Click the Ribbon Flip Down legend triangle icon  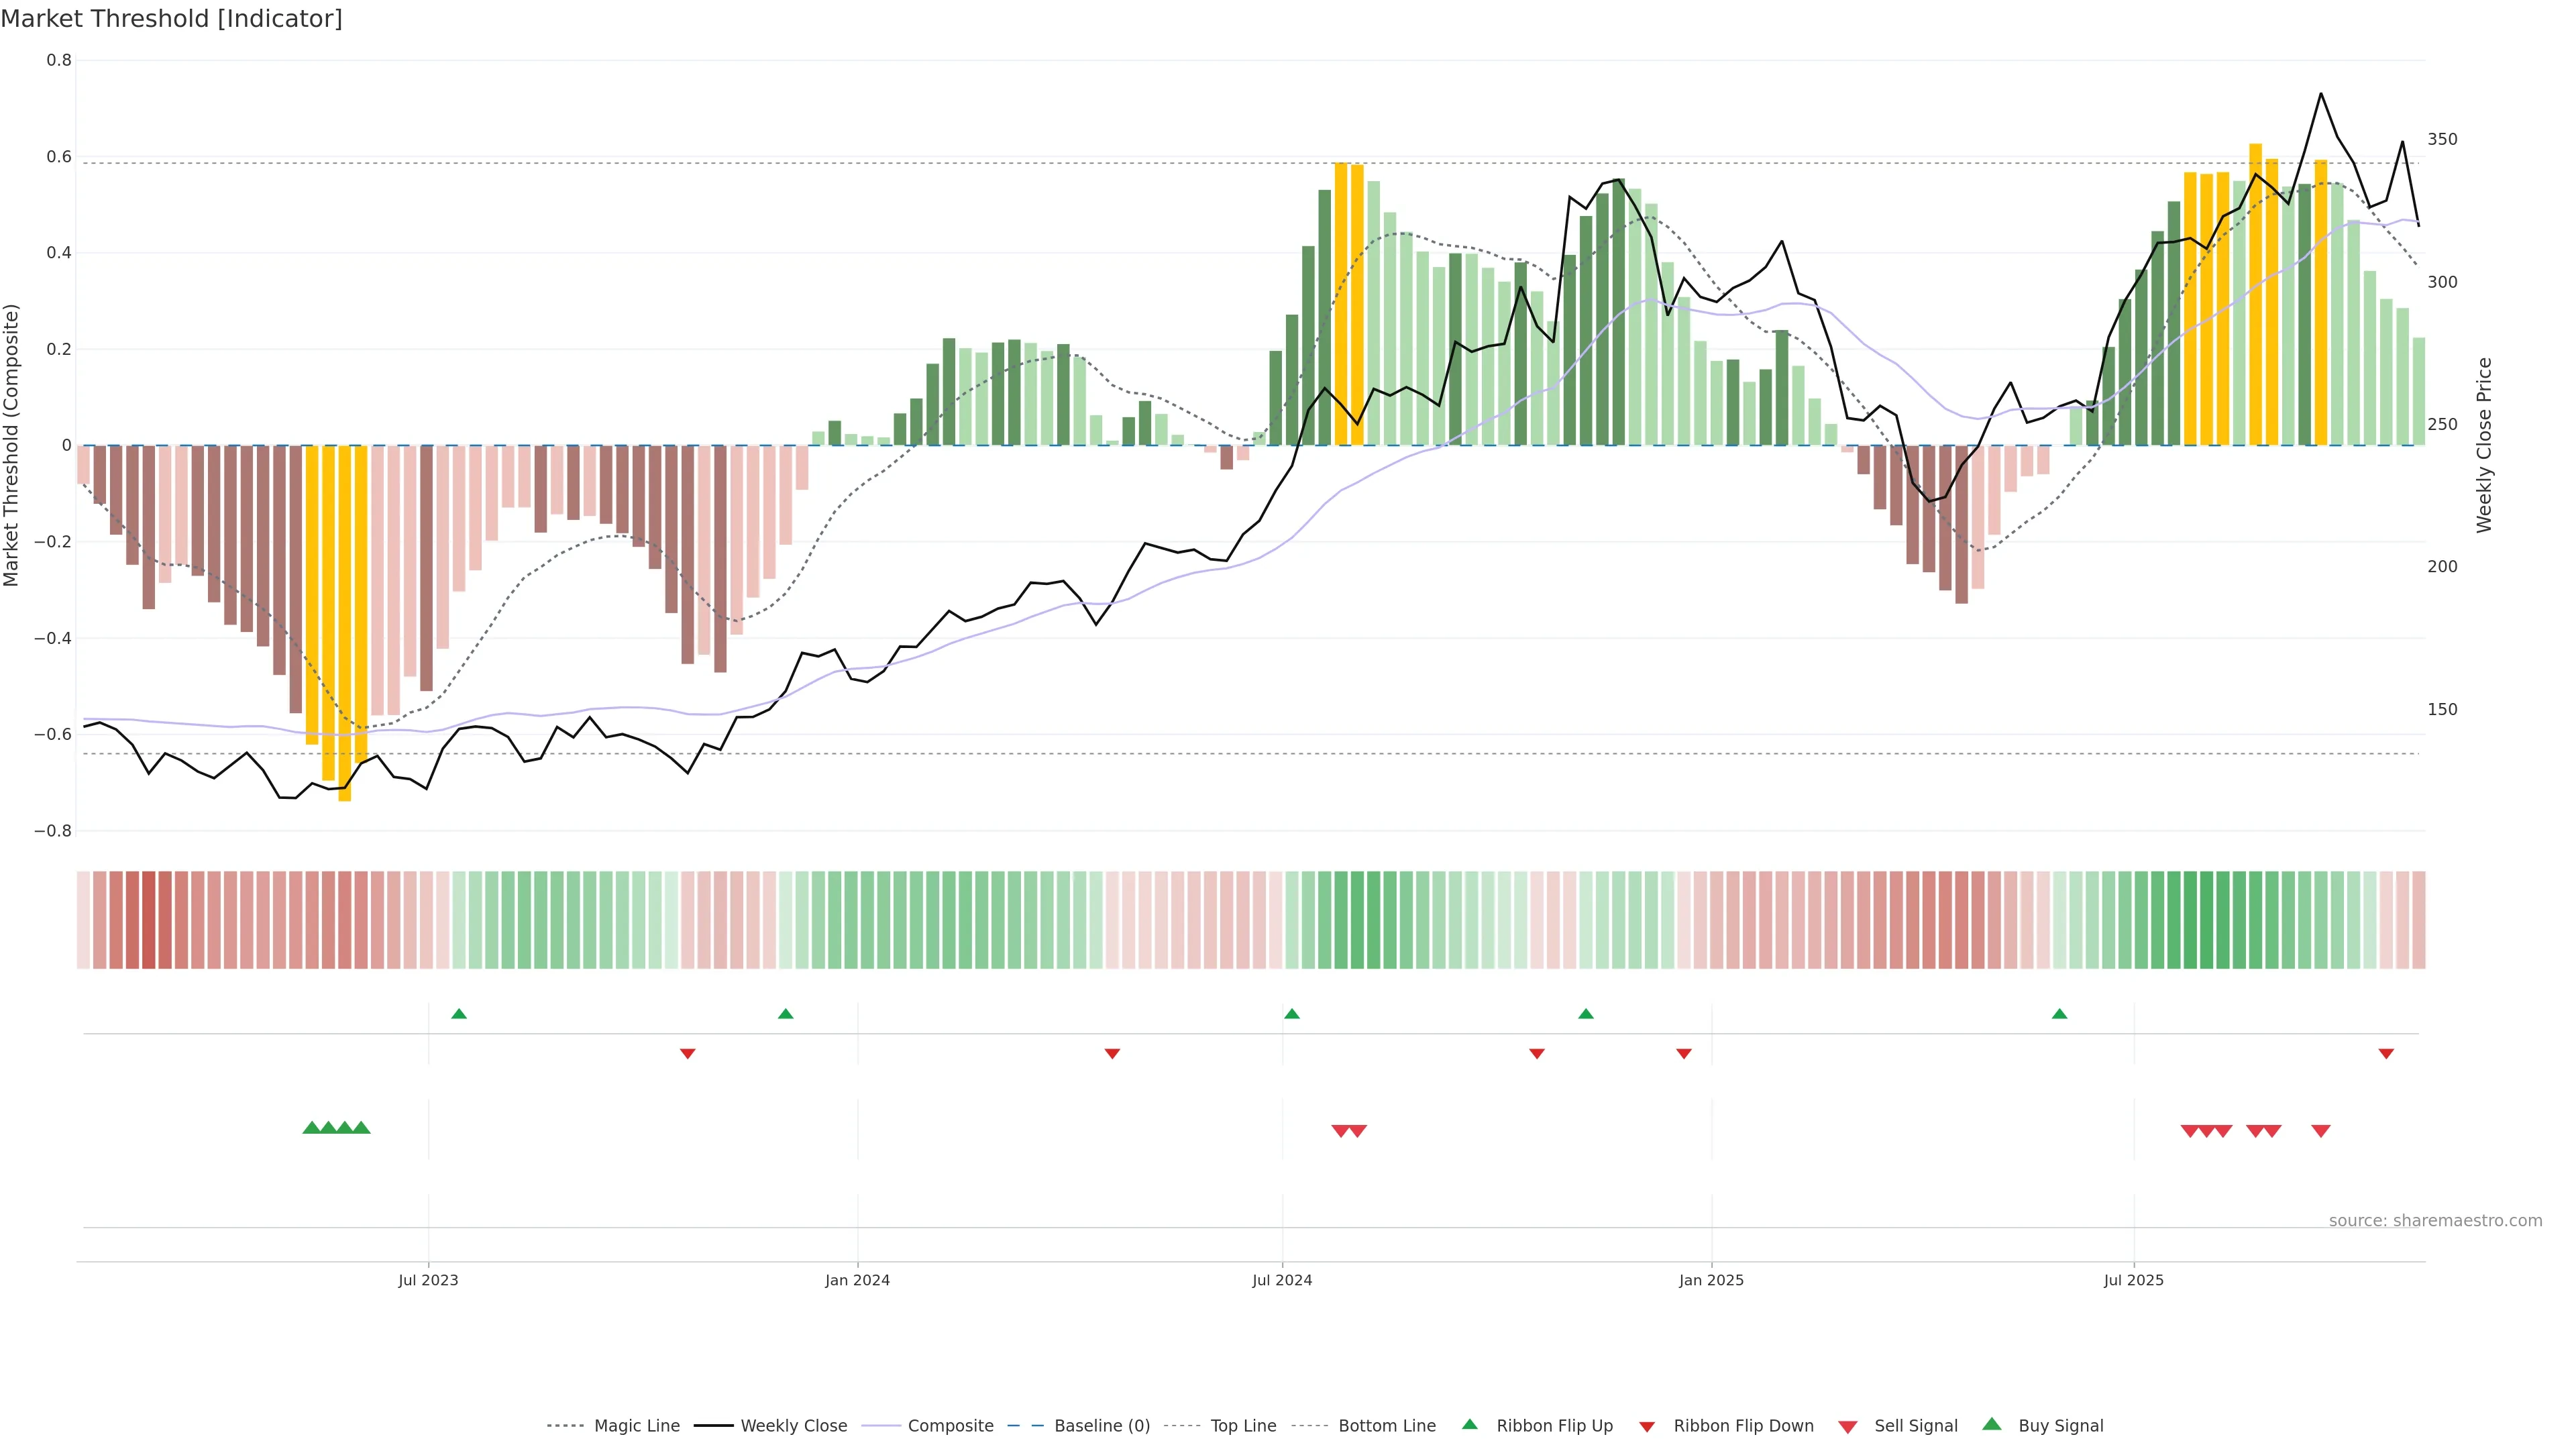coord(1646,1426)
